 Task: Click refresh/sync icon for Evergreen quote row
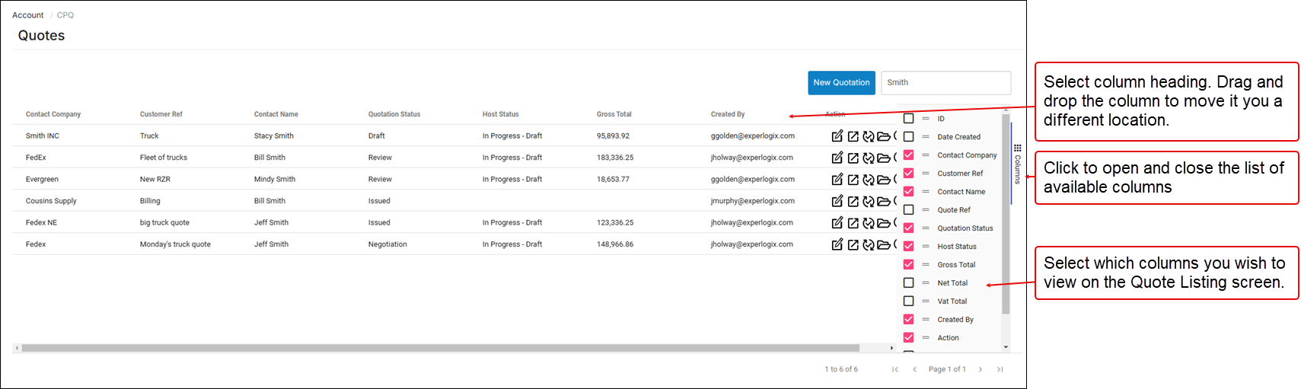click(x=868, y=180)
